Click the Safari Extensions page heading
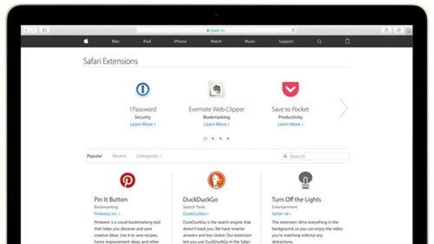Viewport: 434px width, 244px height. point(111,61)
